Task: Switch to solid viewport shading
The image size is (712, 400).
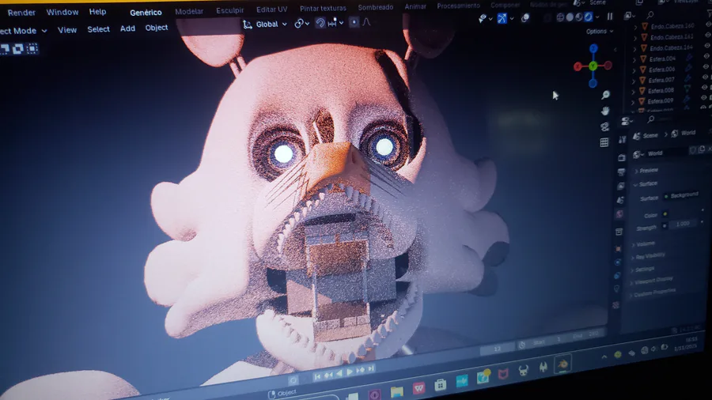Action: pos(570,17)
